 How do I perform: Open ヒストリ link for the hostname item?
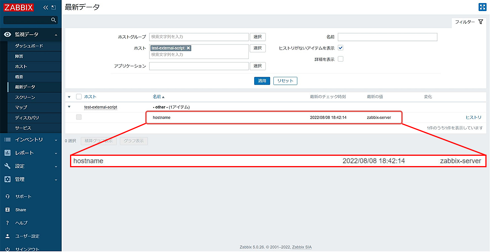tap(474, 117)
